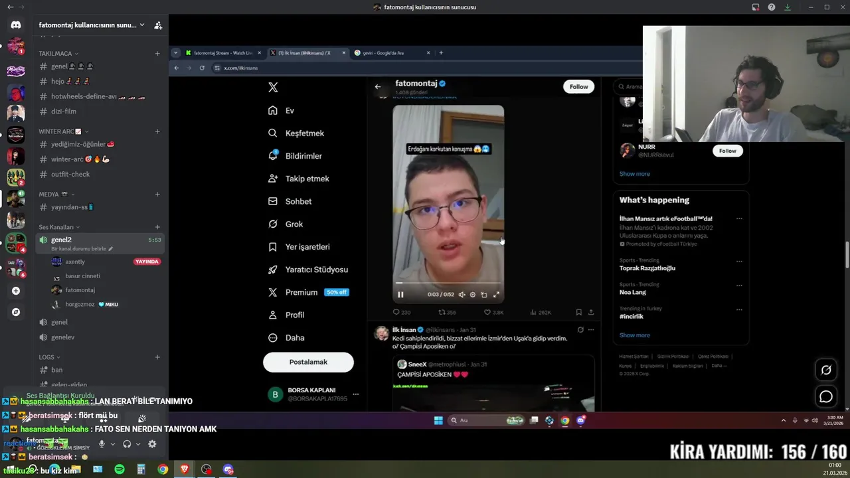Follow the NURR account
The height and width of the screenshot is (478, 850).
pos(728,151)
